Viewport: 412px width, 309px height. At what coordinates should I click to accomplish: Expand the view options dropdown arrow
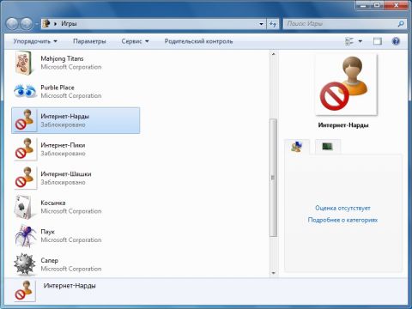tap(360, 41)
